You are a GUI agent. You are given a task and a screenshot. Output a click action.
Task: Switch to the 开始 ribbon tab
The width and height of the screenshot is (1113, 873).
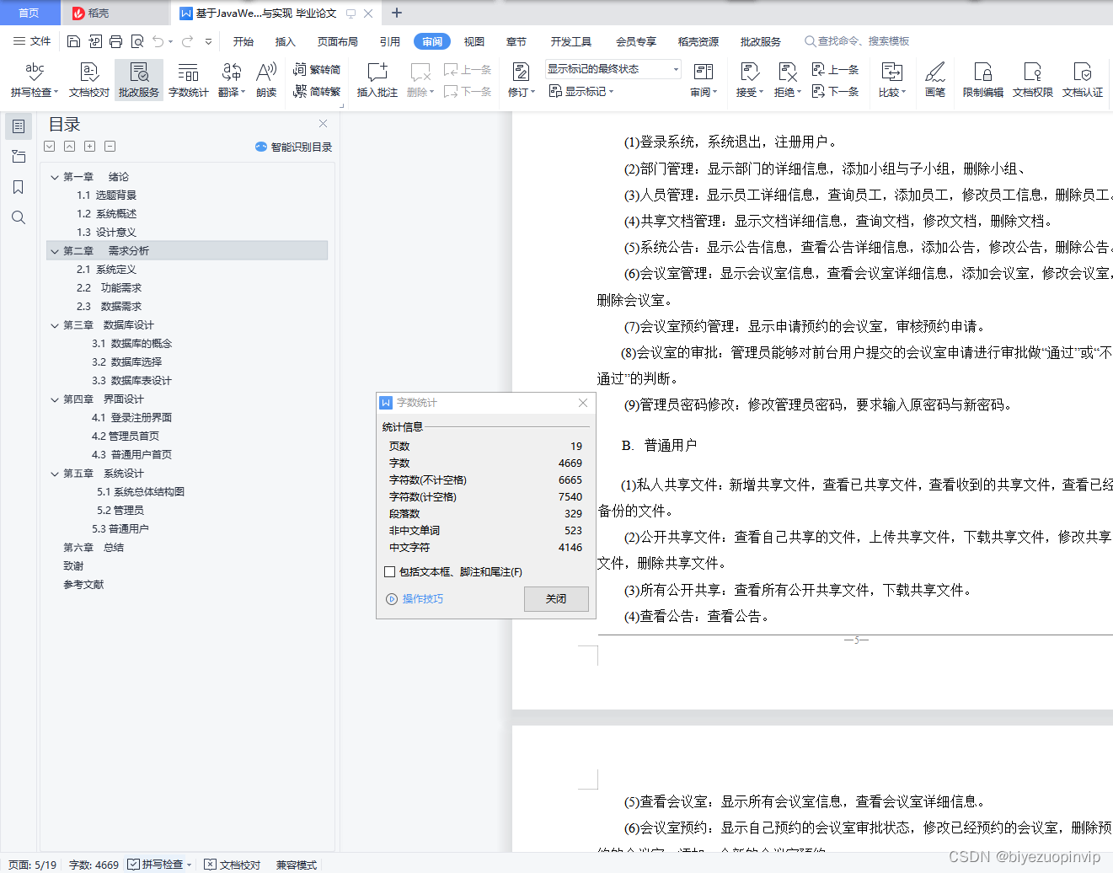(x=243, y=41)
